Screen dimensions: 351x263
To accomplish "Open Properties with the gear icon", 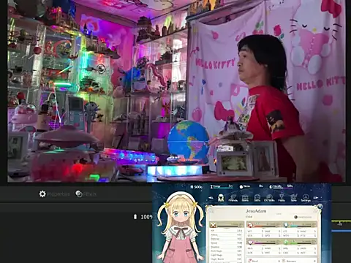I will [54, 194].
